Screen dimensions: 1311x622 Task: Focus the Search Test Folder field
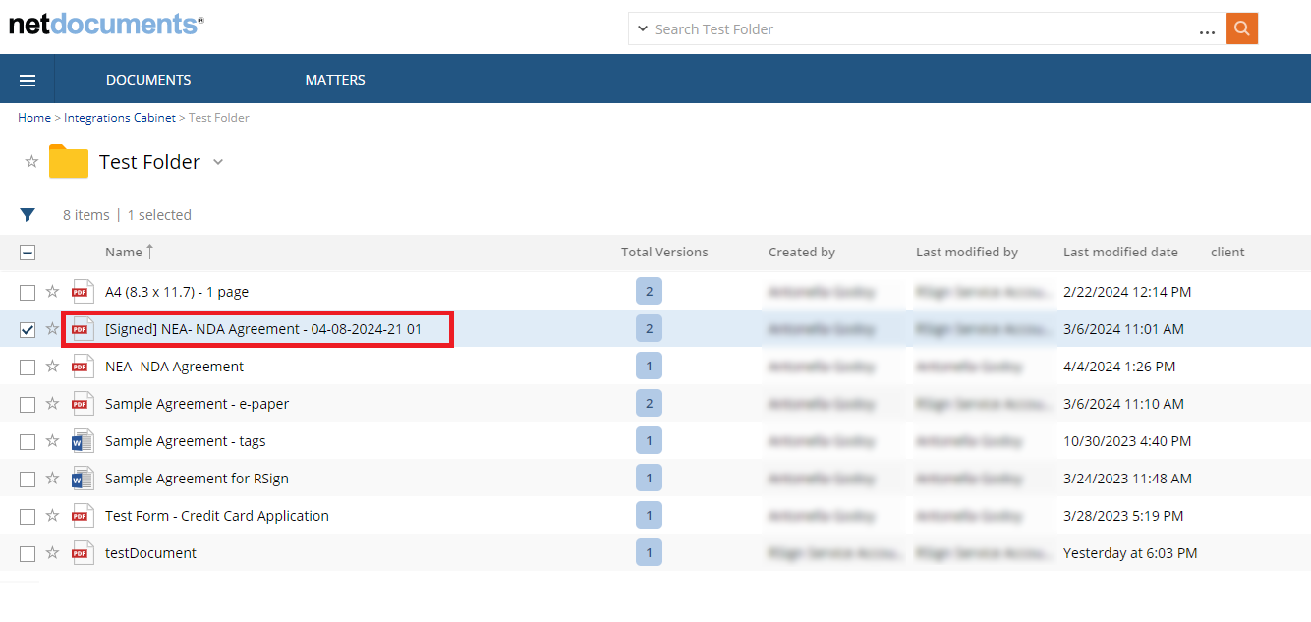[x=924, y=29]
